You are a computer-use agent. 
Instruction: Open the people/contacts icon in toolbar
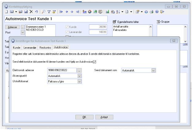[84, 12]
